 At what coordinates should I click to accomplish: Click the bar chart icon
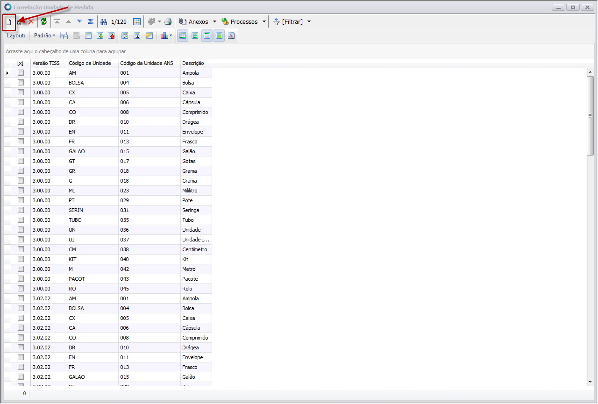point(164,35)
